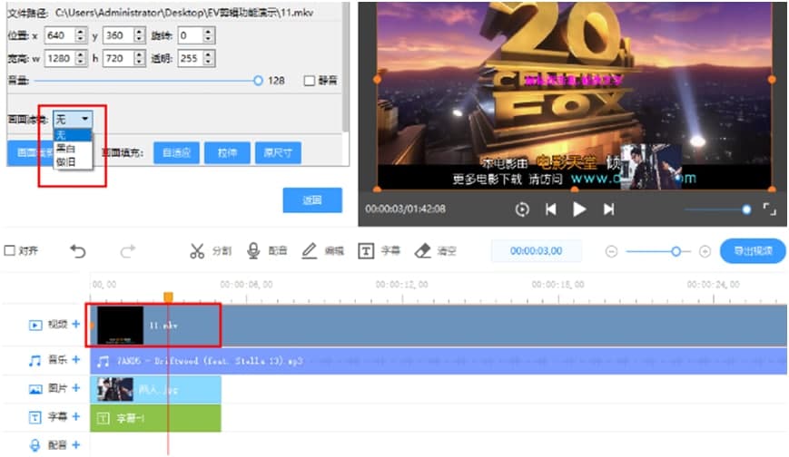This screenshot has height=457, width=789.
Task: Toggle loop playback icon in preview
Action: tap(522, 209)
